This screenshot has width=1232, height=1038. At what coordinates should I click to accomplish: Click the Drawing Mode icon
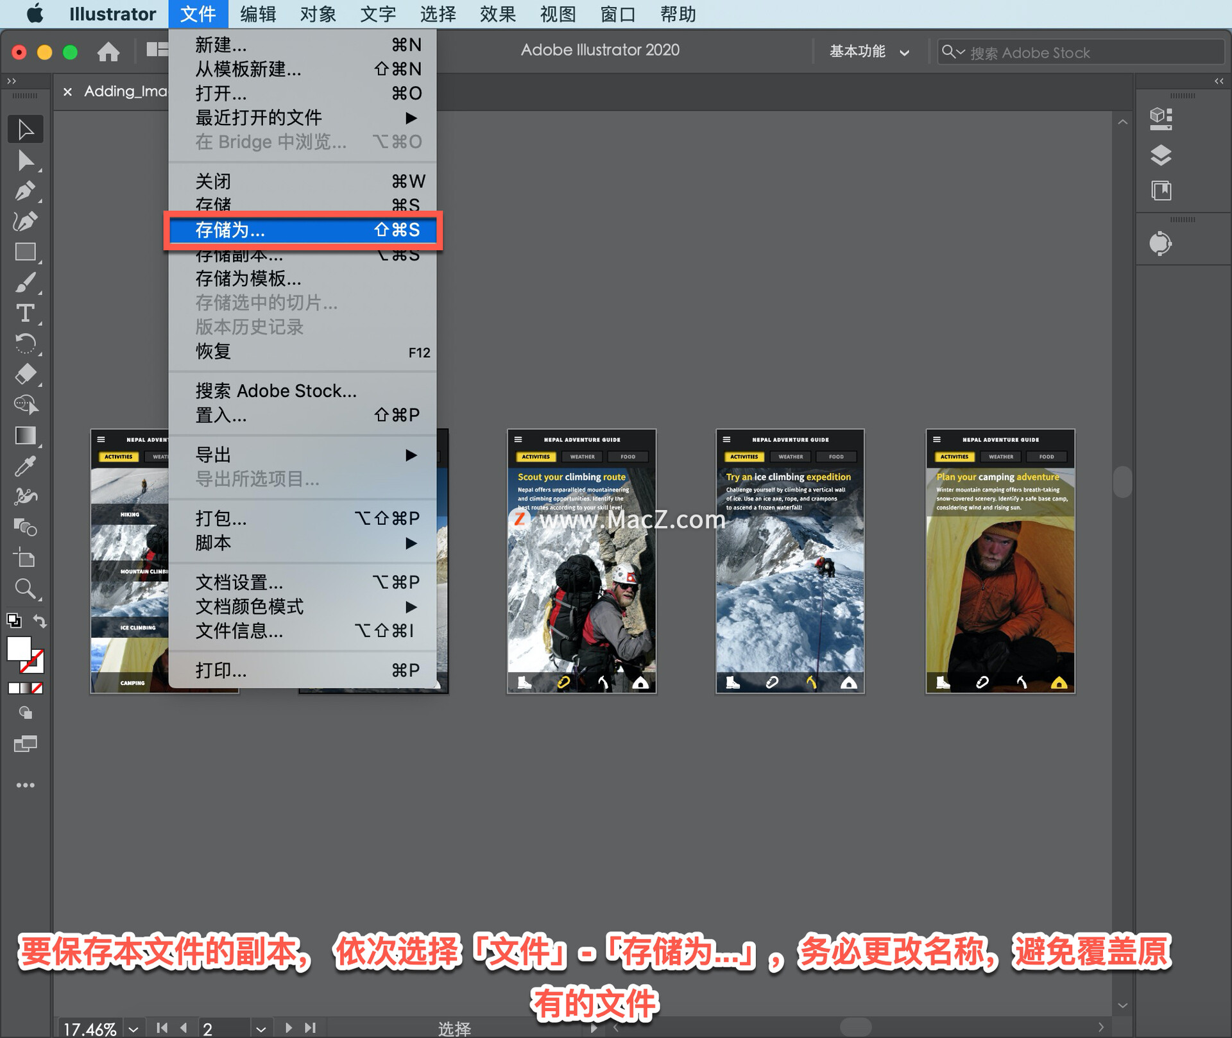pos(25,713)
